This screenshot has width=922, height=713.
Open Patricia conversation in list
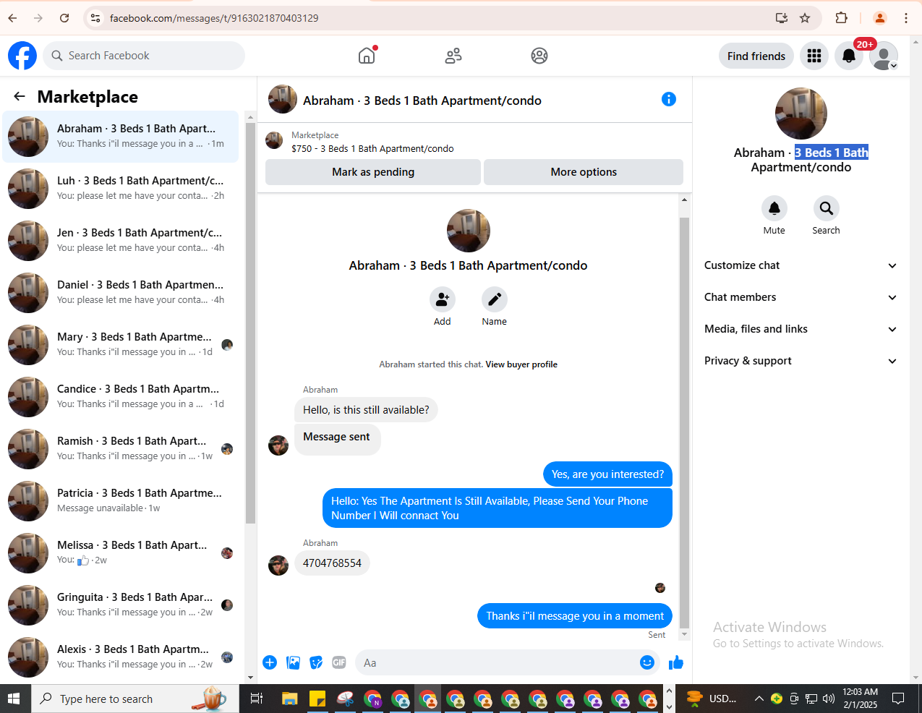pyautogui.click(x=121, y=501)
